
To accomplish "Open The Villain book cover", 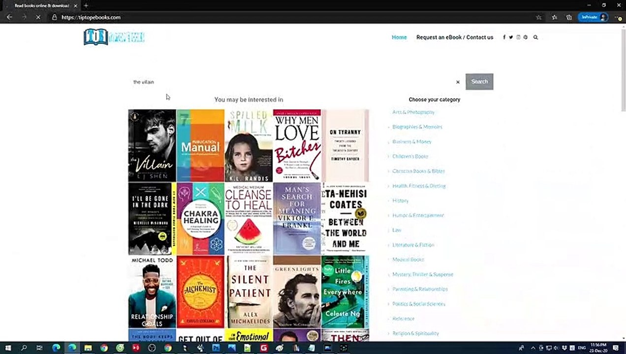I will click(152, 146).
